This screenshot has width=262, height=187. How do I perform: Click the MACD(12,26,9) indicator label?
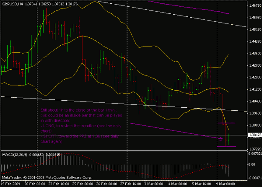tap(15, 155)
